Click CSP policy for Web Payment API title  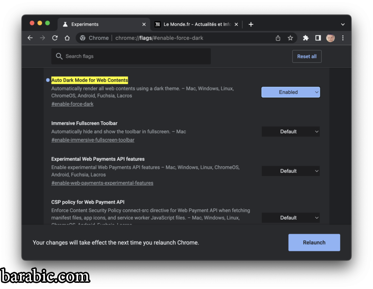pyautogui.click(x=88, y=202)
